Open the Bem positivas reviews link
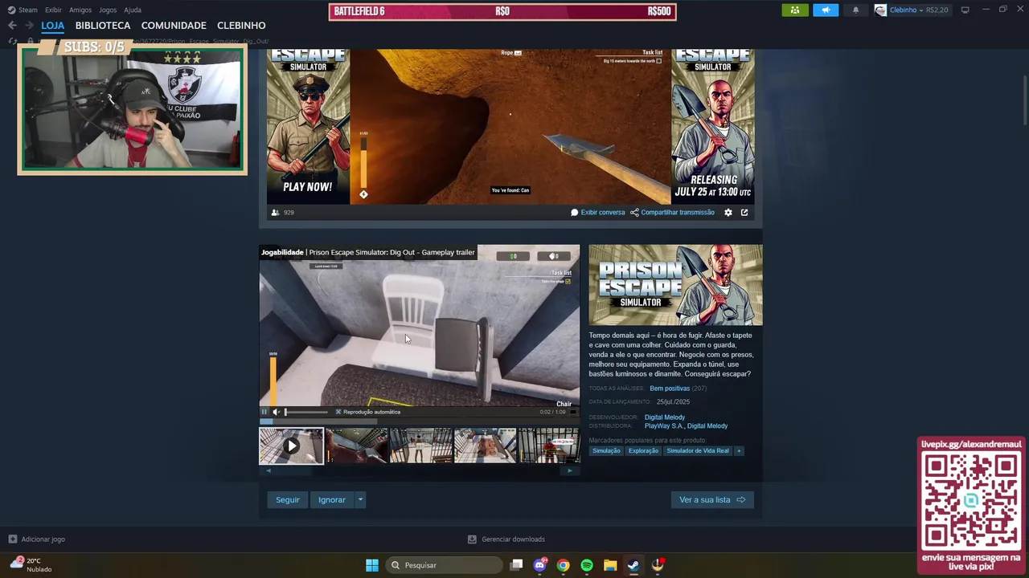 [670, 389]
